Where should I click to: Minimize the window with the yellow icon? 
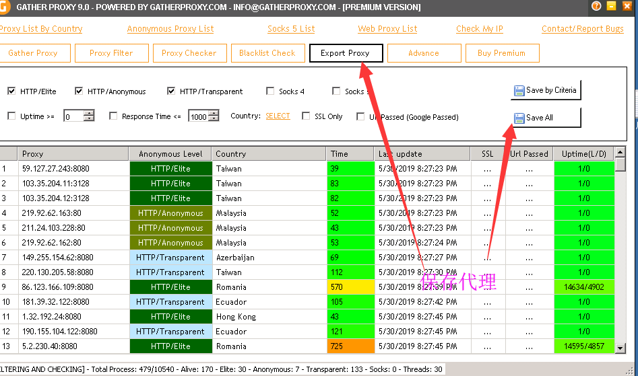tap(612, 7)
